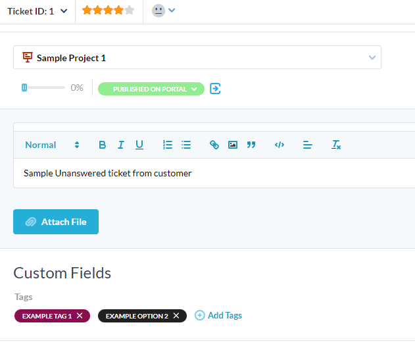Open the Ticket ID dropdown

tap(37, 11)
